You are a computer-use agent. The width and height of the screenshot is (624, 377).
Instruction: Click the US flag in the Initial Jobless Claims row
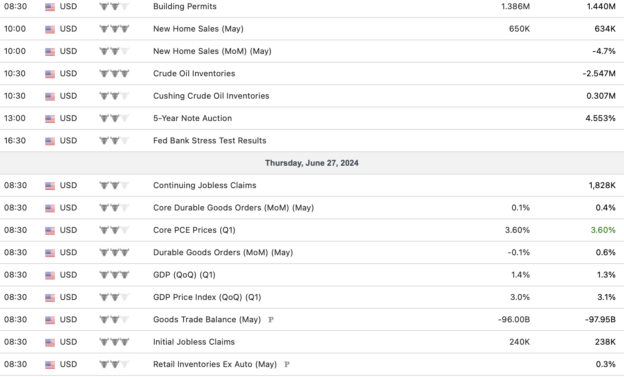click(50, 342)
